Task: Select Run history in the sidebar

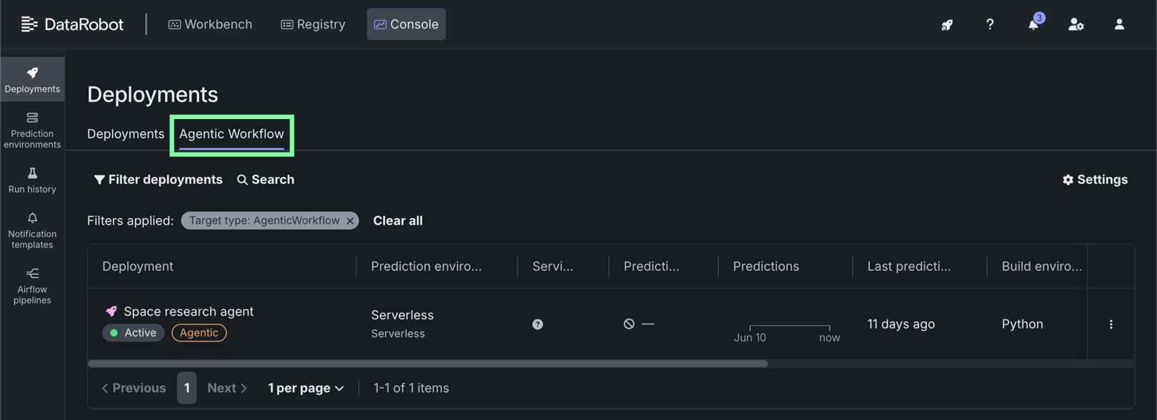Action: pos(32,179)
